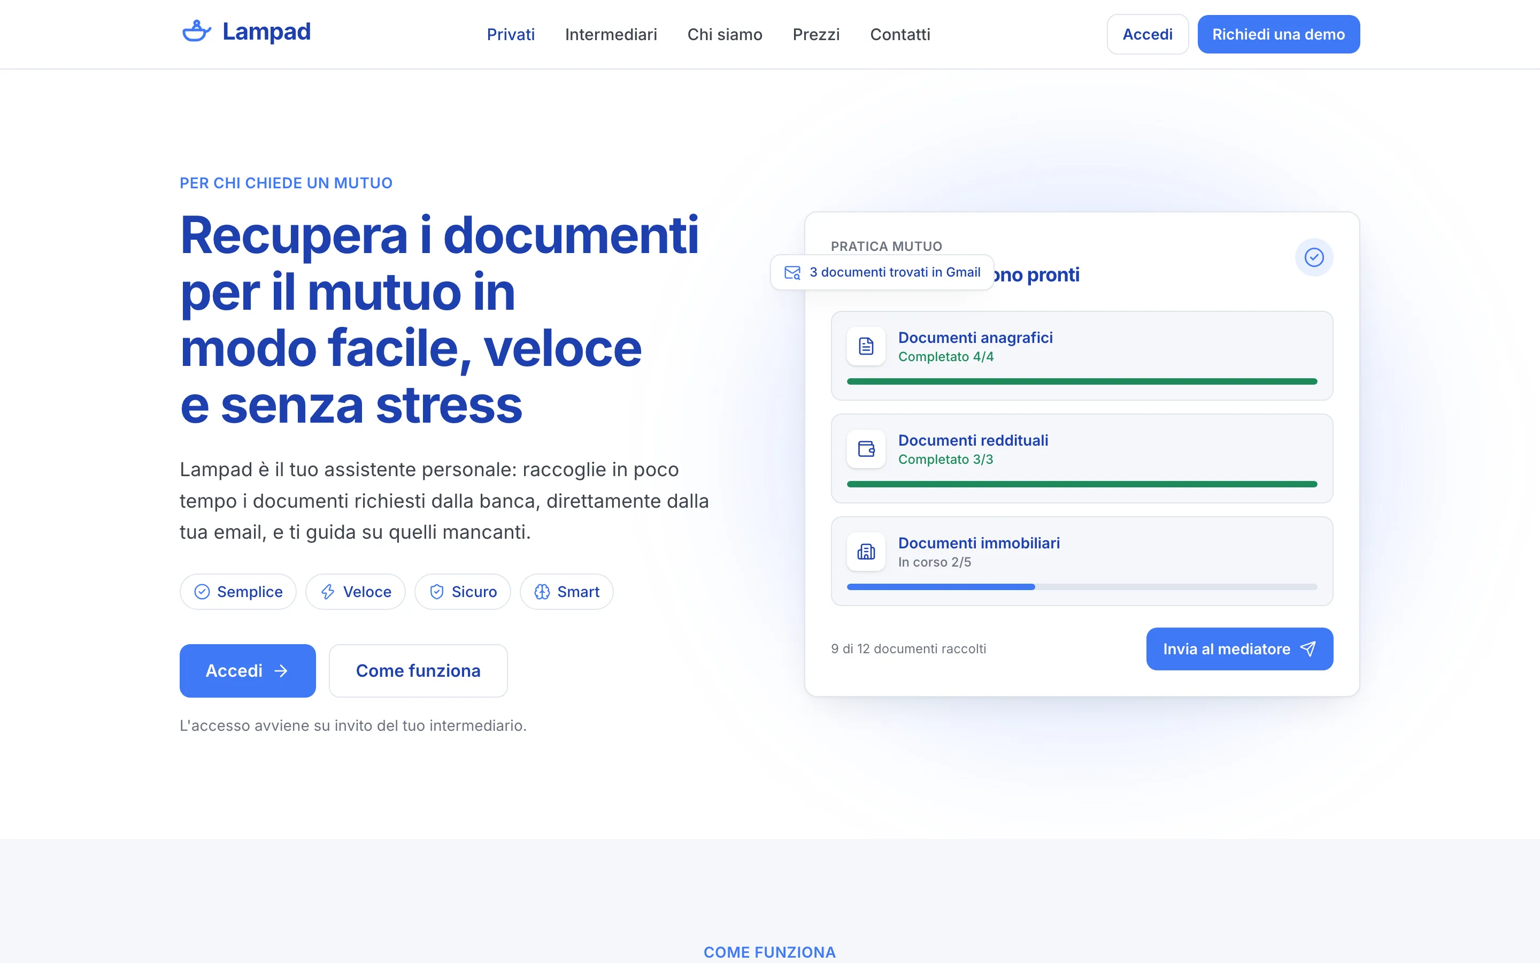This screenshot has height=963, width=1540.
Task: Click the Semplice chip label
Action: pos(250,592)
